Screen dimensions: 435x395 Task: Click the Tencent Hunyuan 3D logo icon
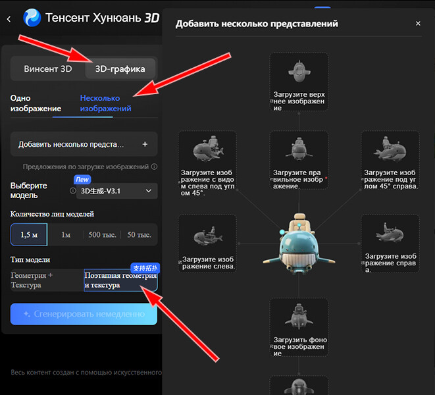pos(31,18)
